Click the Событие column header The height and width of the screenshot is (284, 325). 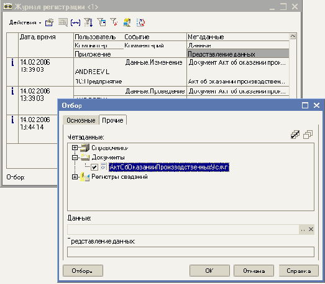(x=155, y=37)
